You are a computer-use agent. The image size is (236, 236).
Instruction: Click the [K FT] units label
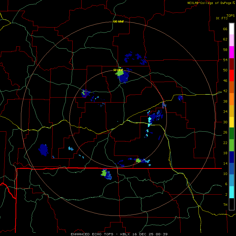[x=222, y=18]
